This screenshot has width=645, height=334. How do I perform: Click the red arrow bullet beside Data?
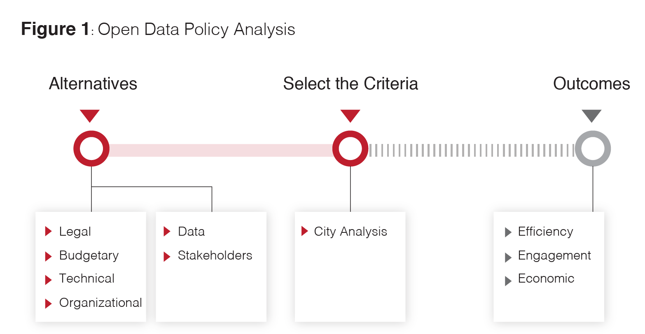[x=167, y=231]
